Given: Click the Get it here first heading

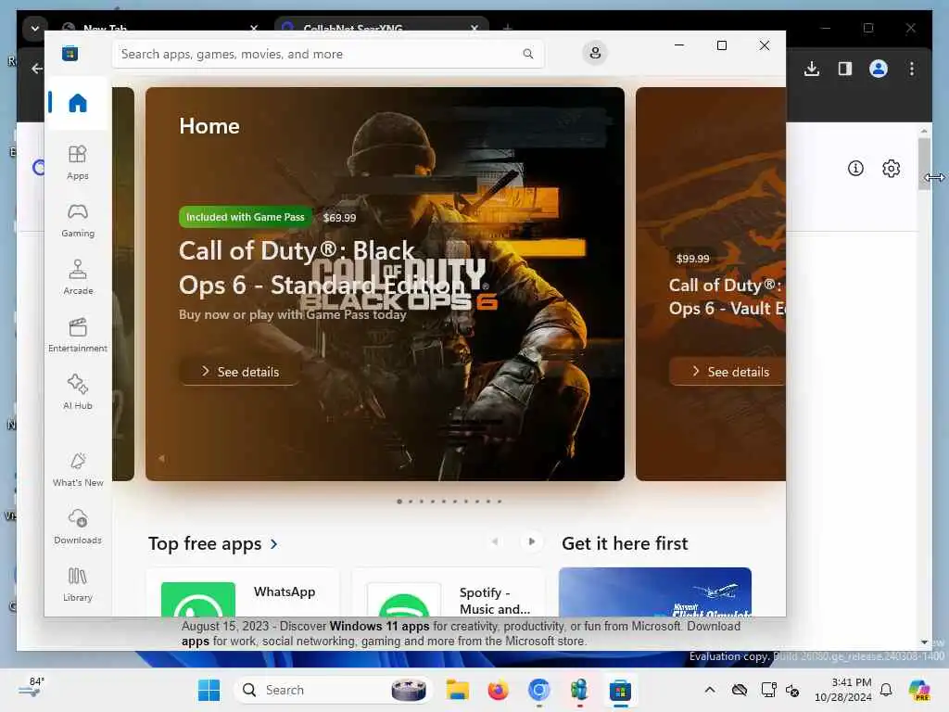Looking at the screenshot, I should tap(625, 543).
